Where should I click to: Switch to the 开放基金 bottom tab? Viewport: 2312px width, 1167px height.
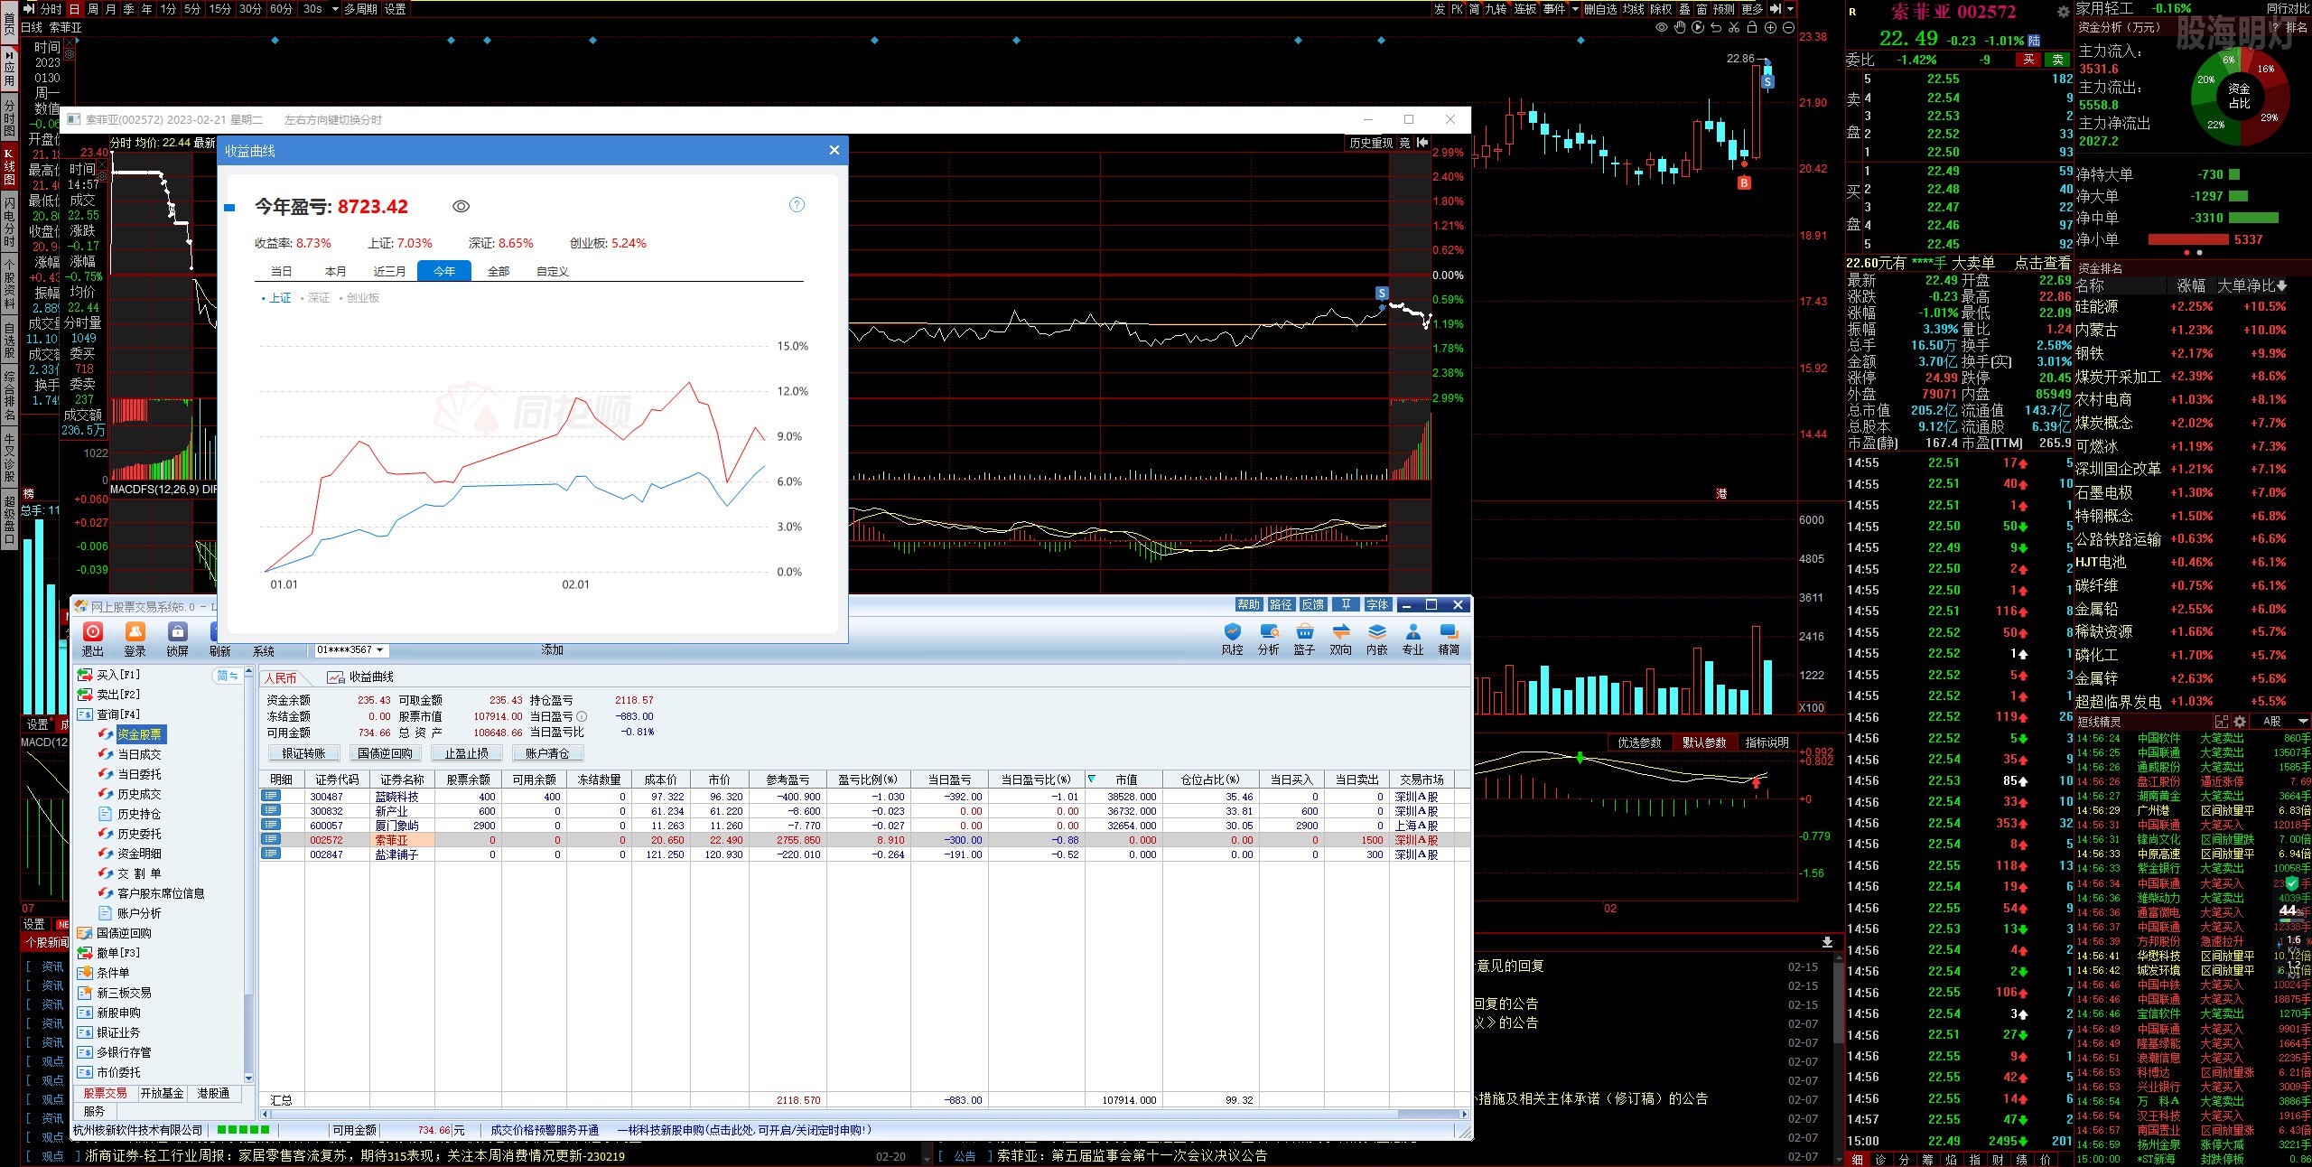(163, 1093)
